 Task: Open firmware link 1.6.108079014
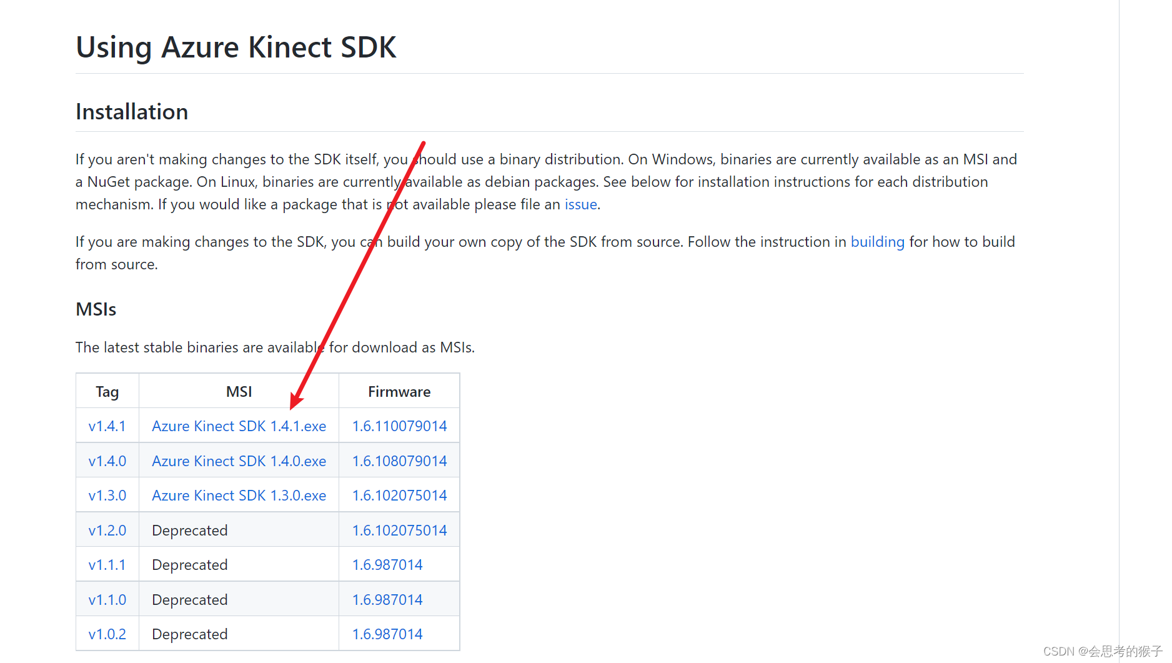tap(399, 461)
